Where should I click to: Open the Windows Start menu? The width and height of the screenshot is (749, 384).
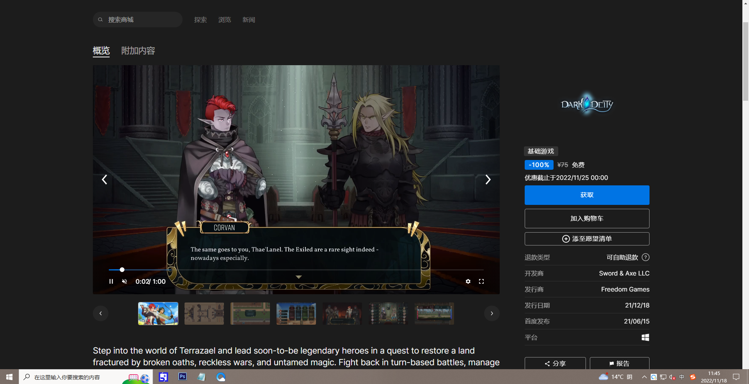pos(9,377)
